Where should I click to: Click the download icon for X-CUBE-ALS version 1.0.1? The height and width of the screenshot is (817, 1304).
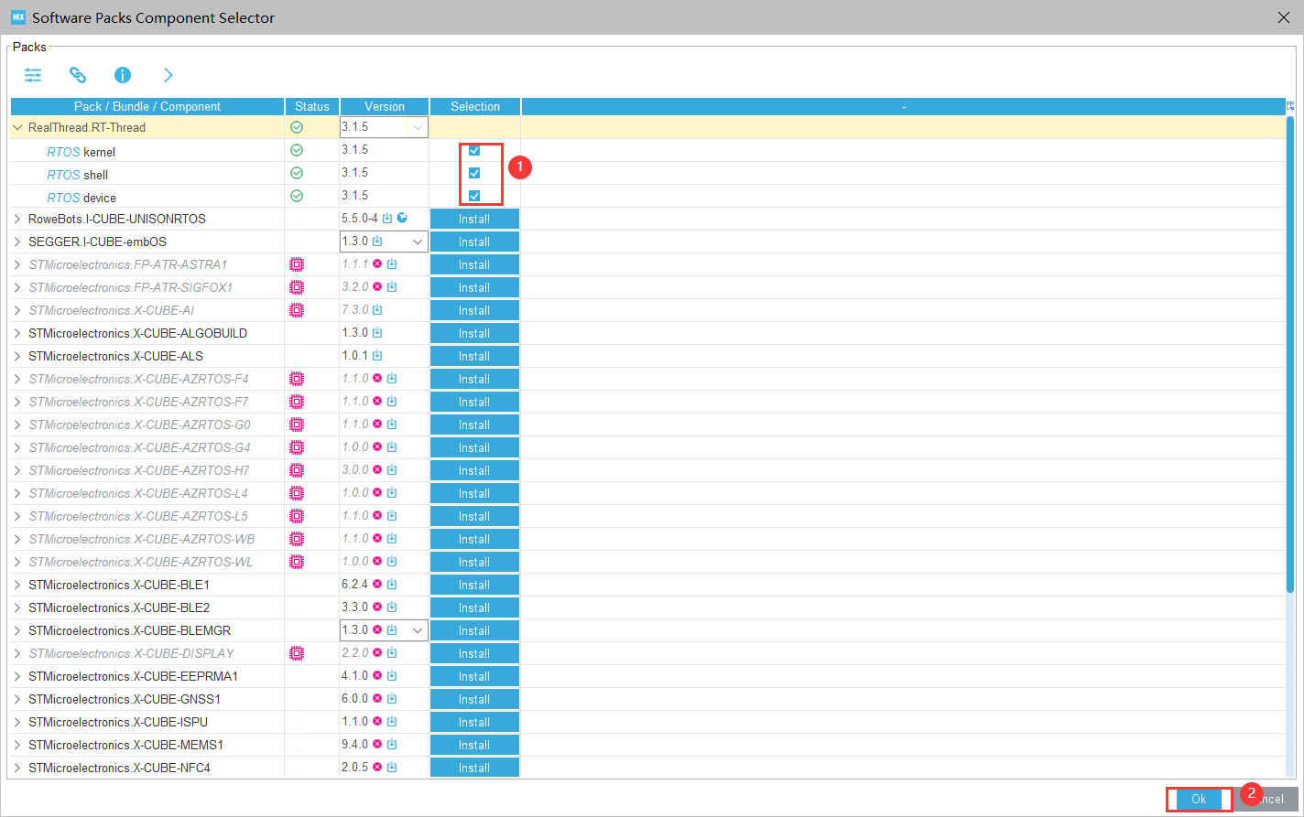[377, 356]
